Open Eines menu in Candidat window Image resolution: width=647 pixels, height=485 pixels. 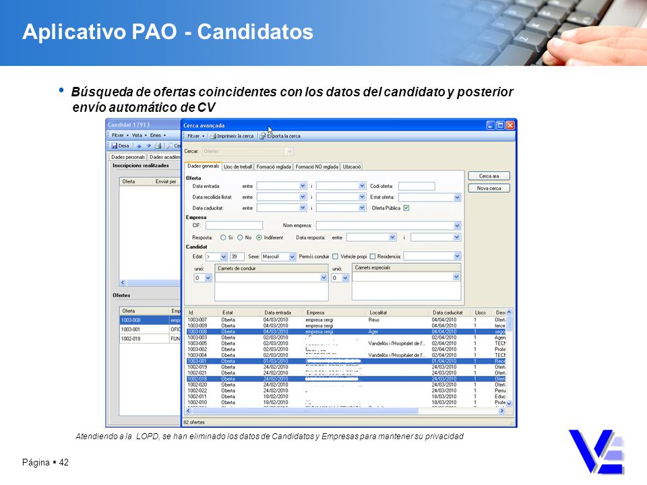158,135
